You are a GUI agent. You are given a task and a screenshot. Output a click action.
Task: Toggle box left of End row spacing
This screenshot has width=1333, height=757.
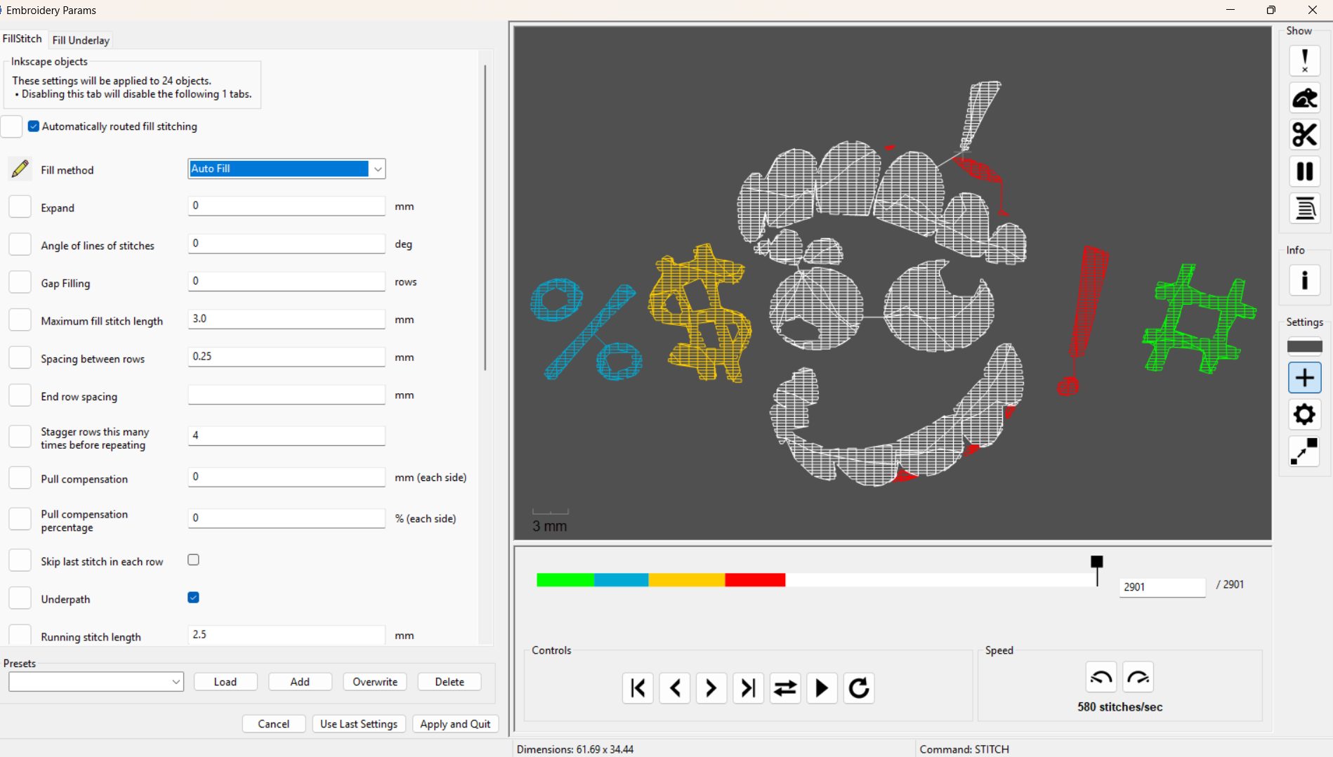pyautogui.click(x=20, y=396)
